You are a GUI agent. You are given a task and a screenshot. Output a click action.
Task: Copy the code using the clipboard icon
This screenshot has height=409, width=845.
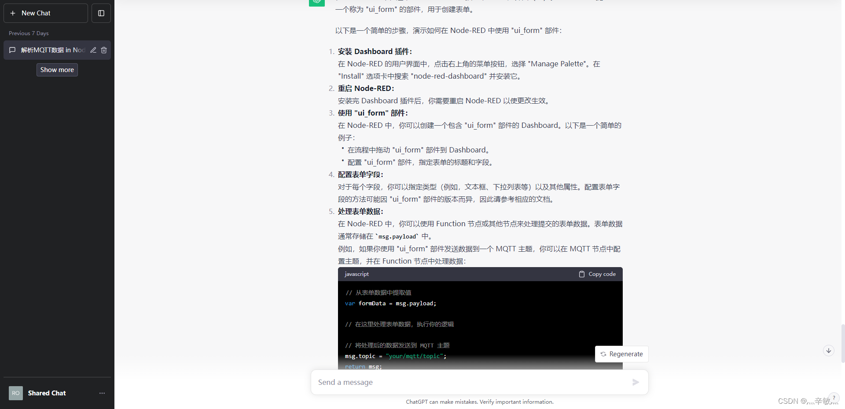click(x=582, y=274)
